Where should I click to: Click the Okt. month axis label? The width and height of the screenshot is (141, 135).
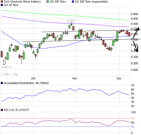coord(34,78)
